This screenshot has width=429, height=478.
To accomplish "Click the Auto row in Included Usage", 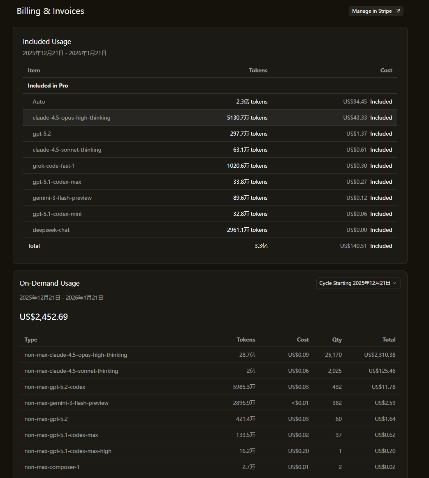I will pyautogui.click(x=39, y=102).
